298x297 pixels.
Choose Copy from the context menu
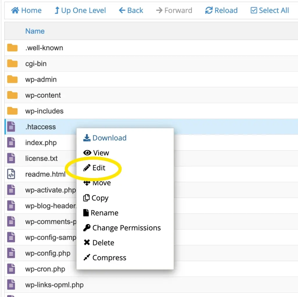[x=96, y=198]
